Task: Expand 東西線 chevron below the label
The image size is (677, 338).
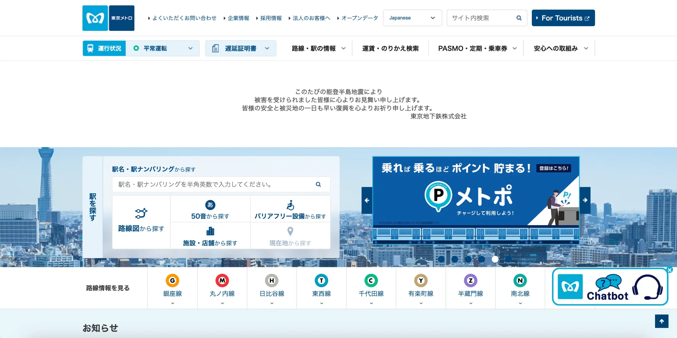Action: point(322,303)
